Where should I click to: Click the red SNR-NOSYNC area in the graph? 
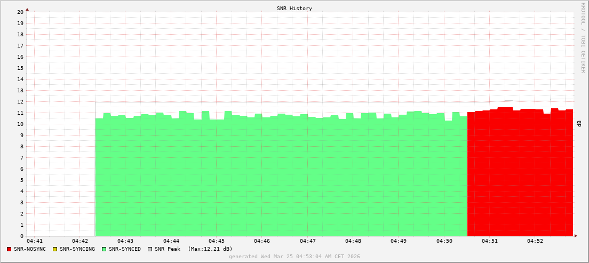coord(520,176)
